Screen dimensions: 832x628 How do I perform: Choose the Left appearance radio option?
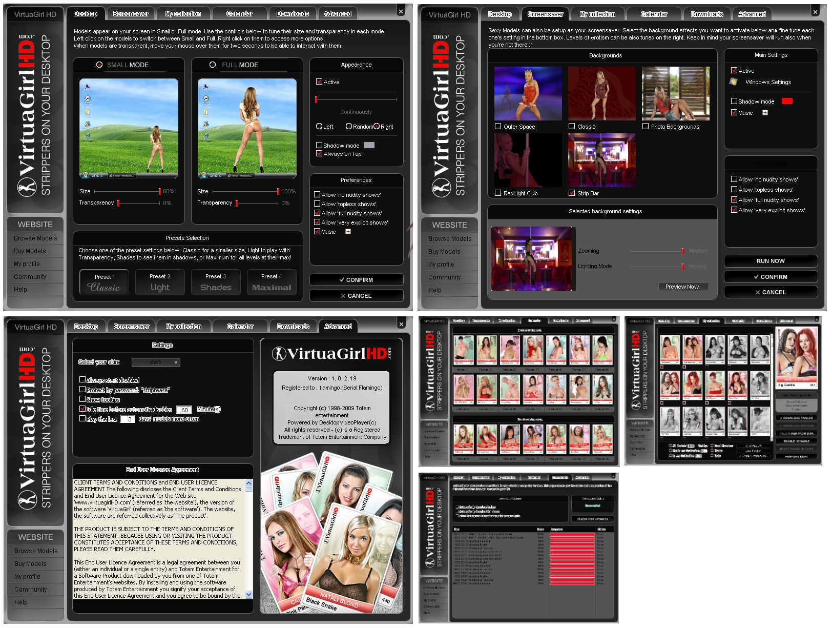tap(319, 126)
